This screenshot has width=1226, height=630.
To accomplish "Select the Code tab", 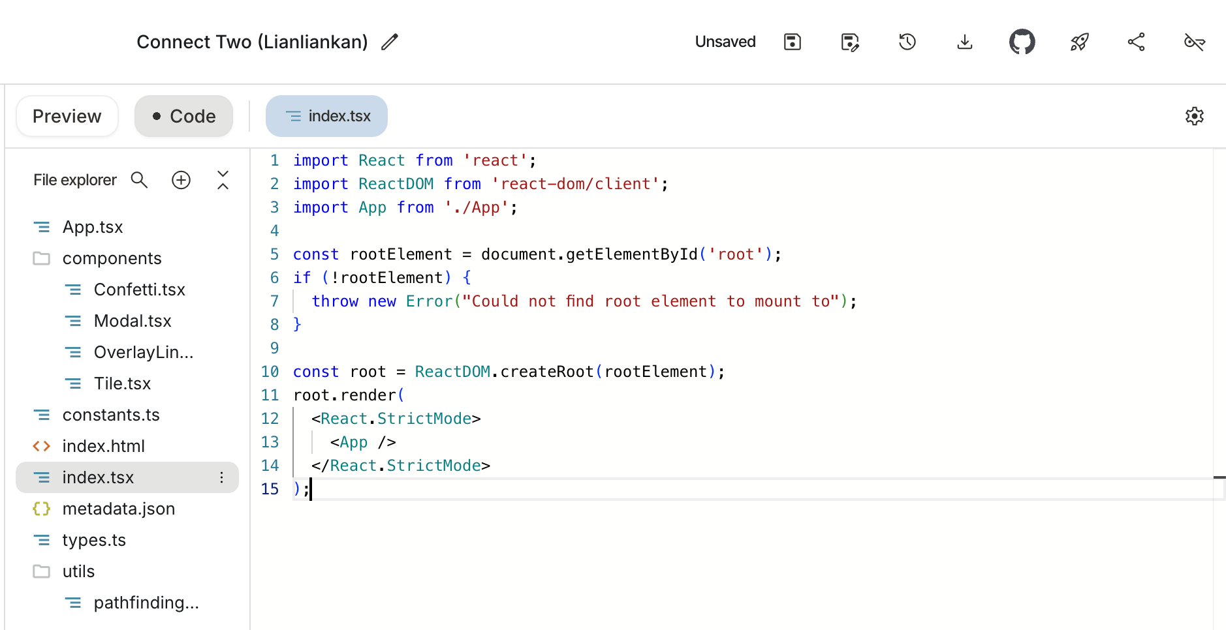I will (x=183, y=116).
